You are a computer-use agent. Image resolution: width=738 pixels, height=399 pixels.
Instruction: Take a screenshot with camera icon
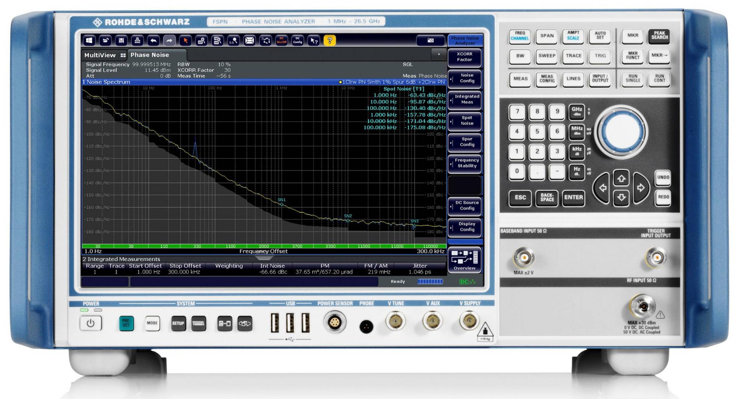point(430,41)
